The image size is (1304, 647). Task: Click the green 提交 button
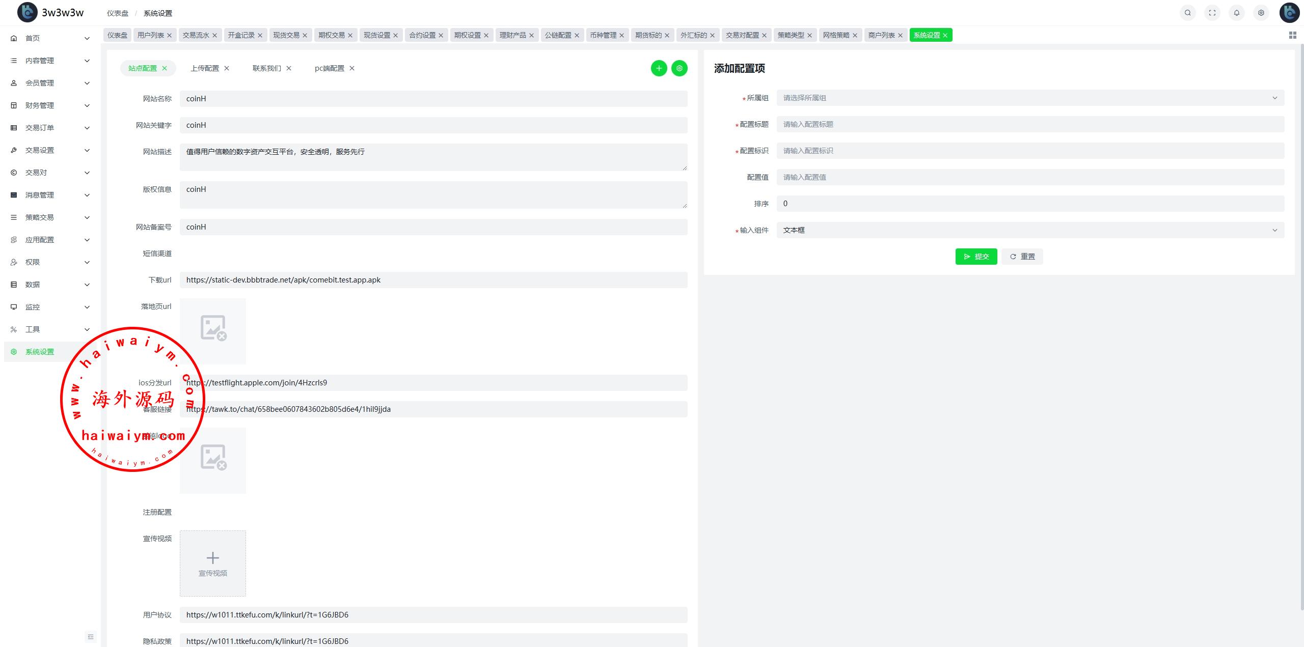pos(975,257)
